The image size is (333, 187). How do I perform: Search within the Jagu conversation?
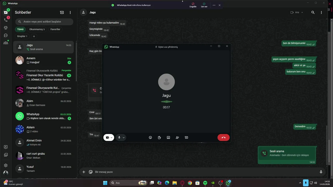point(313,12)
